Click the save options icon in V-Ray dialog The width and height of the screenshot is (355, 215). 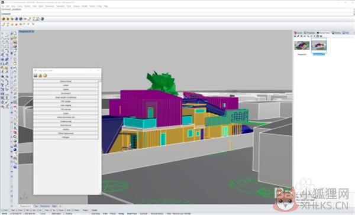35,76
